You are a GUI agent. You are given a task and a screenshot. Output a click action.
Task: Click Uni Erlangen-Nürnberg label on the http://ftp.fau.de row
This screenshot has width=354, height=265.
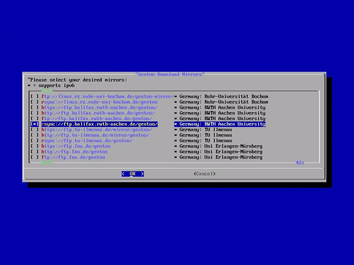tap(233, 152)
